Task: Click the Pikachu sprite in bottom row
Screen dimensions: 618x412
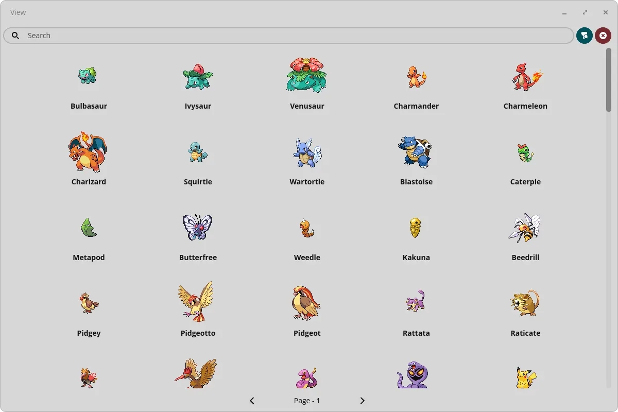Action: pyautogui.click(x=525, y=377)
